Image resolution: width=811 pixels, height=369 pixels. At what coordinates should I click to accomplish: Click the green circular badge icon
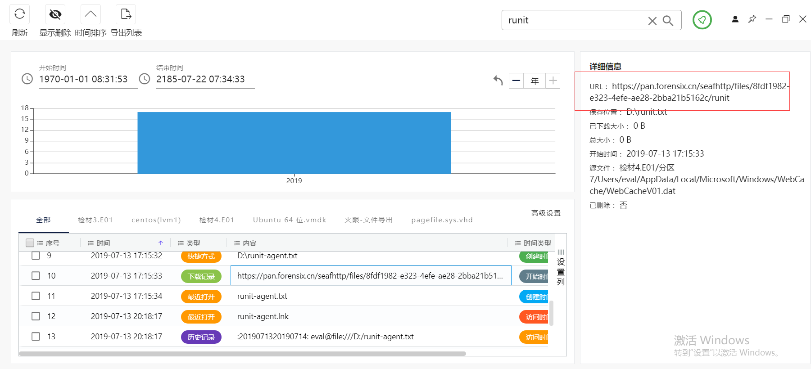(x=702, y=20)
